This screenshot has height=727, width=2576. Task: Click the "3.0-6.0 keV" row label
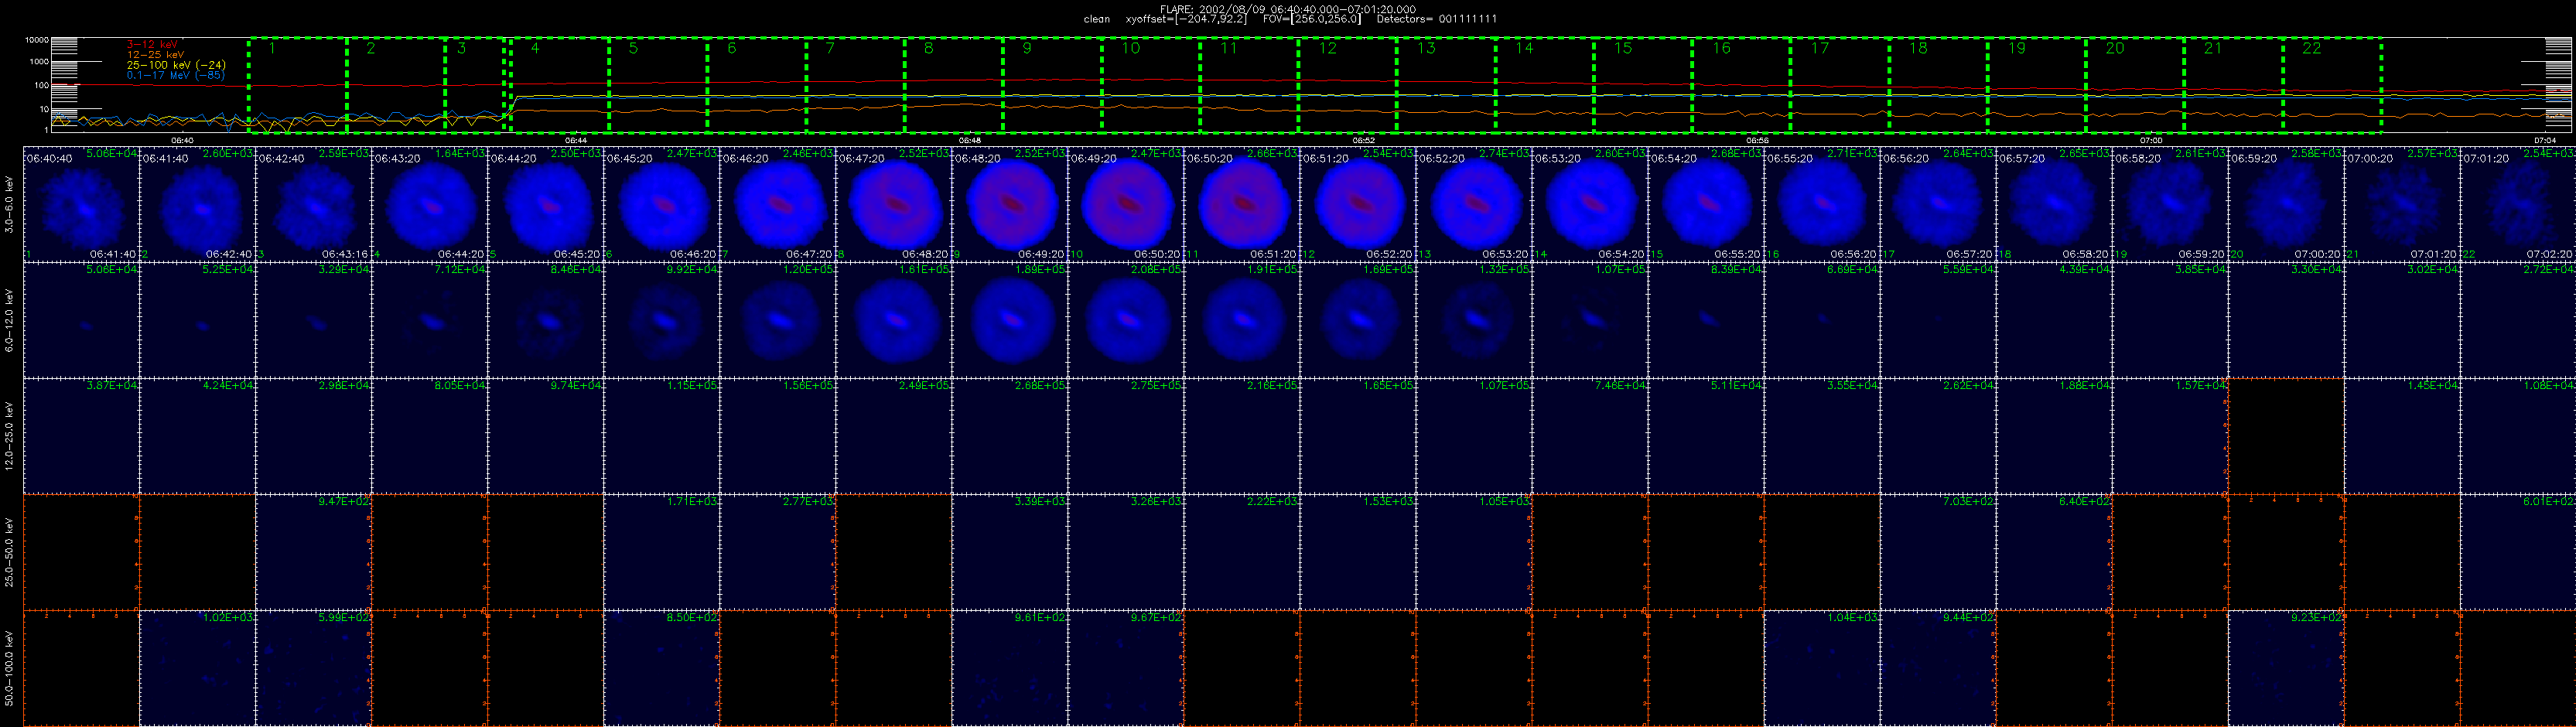tap(10, 205)
